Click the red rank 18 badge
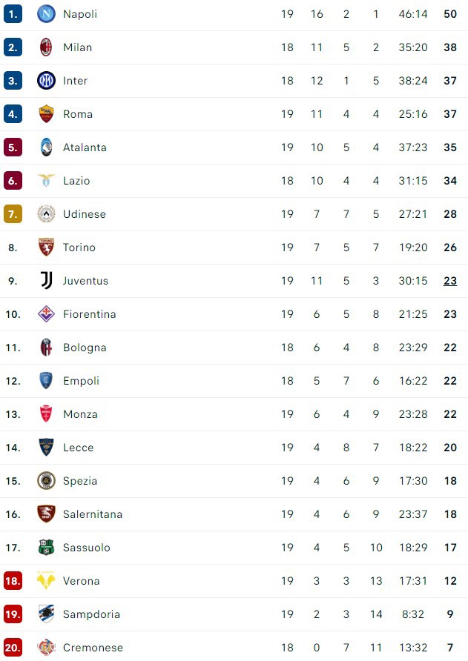The width and height of the screenshot is (468, 661). click(x=13, y=581)
